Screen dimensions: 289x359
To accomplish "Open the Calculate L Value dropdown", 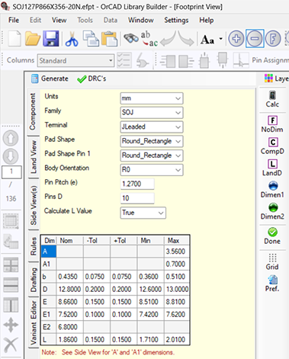I will tap(143, 213).
